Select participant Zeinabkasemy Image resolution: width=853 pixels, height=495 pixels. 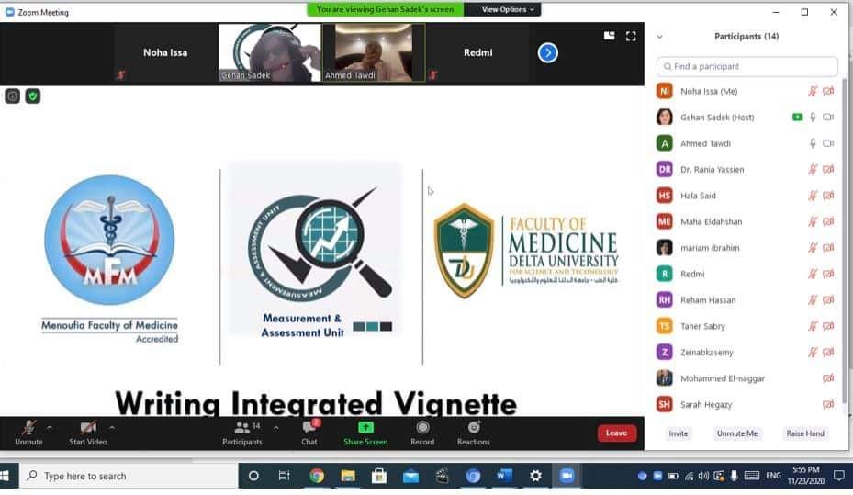coord(746,353)
